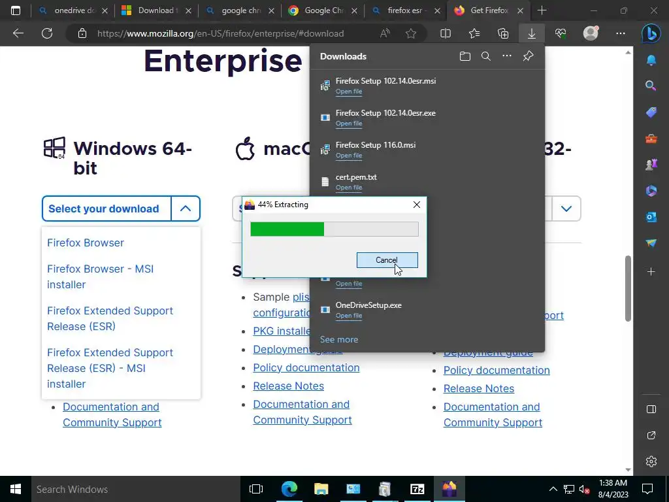Viewport: 669px width, 502px height.
Task: Click the Search Windows taskbar box
Action: [135, 489]
